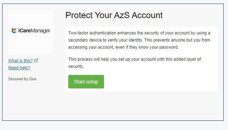The image size is (228, 130).
Task: Click the green Start setup button
Action: [86, 82]
